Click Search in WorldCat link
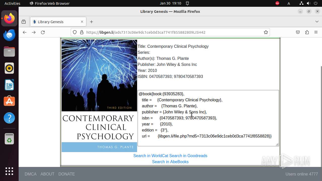 tap(151, 156)
